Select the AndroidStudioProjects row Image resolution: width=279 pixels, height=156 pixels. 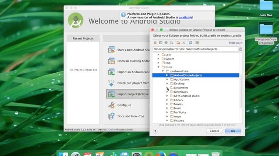click(196, 75)
